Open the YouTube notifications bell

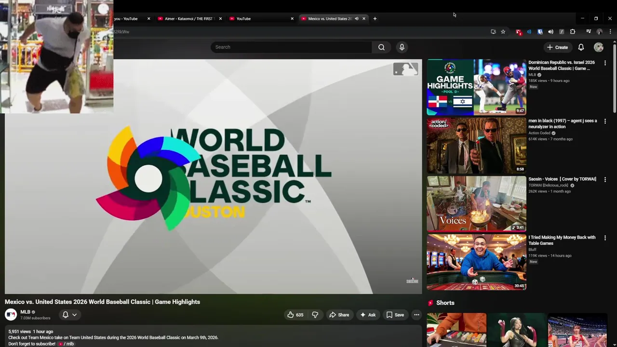click(581, 47)
